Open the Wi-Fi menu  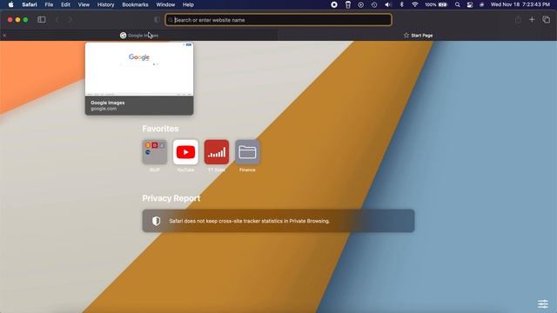point(414,4)
